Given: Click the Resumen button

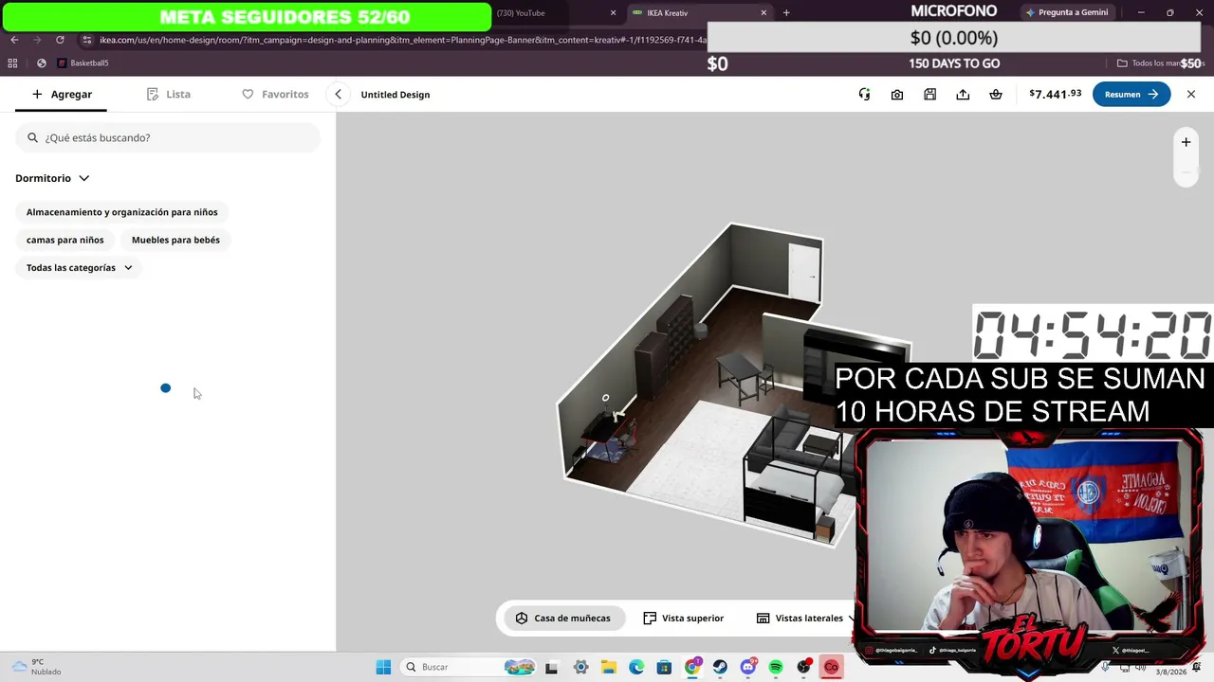Looking at the screenshot, I should (x=1131, y=95).
